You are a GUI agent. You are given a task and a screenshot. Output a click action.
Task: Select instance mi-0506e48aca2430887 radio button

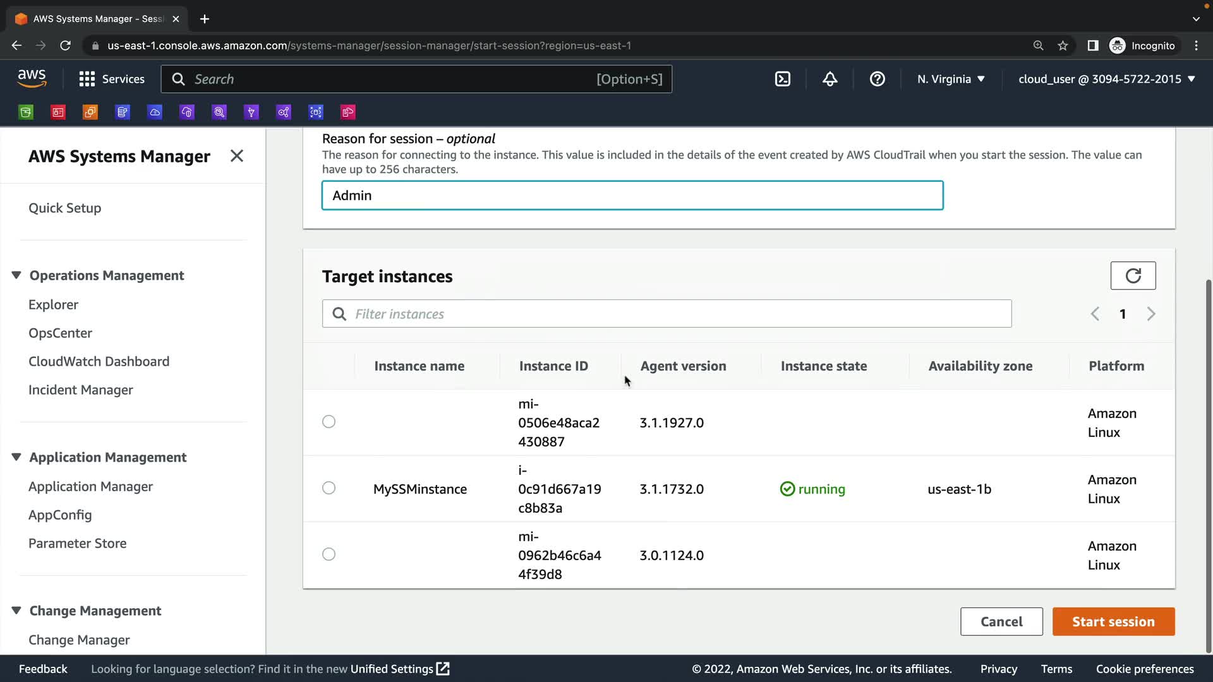[x=329, y=422]
